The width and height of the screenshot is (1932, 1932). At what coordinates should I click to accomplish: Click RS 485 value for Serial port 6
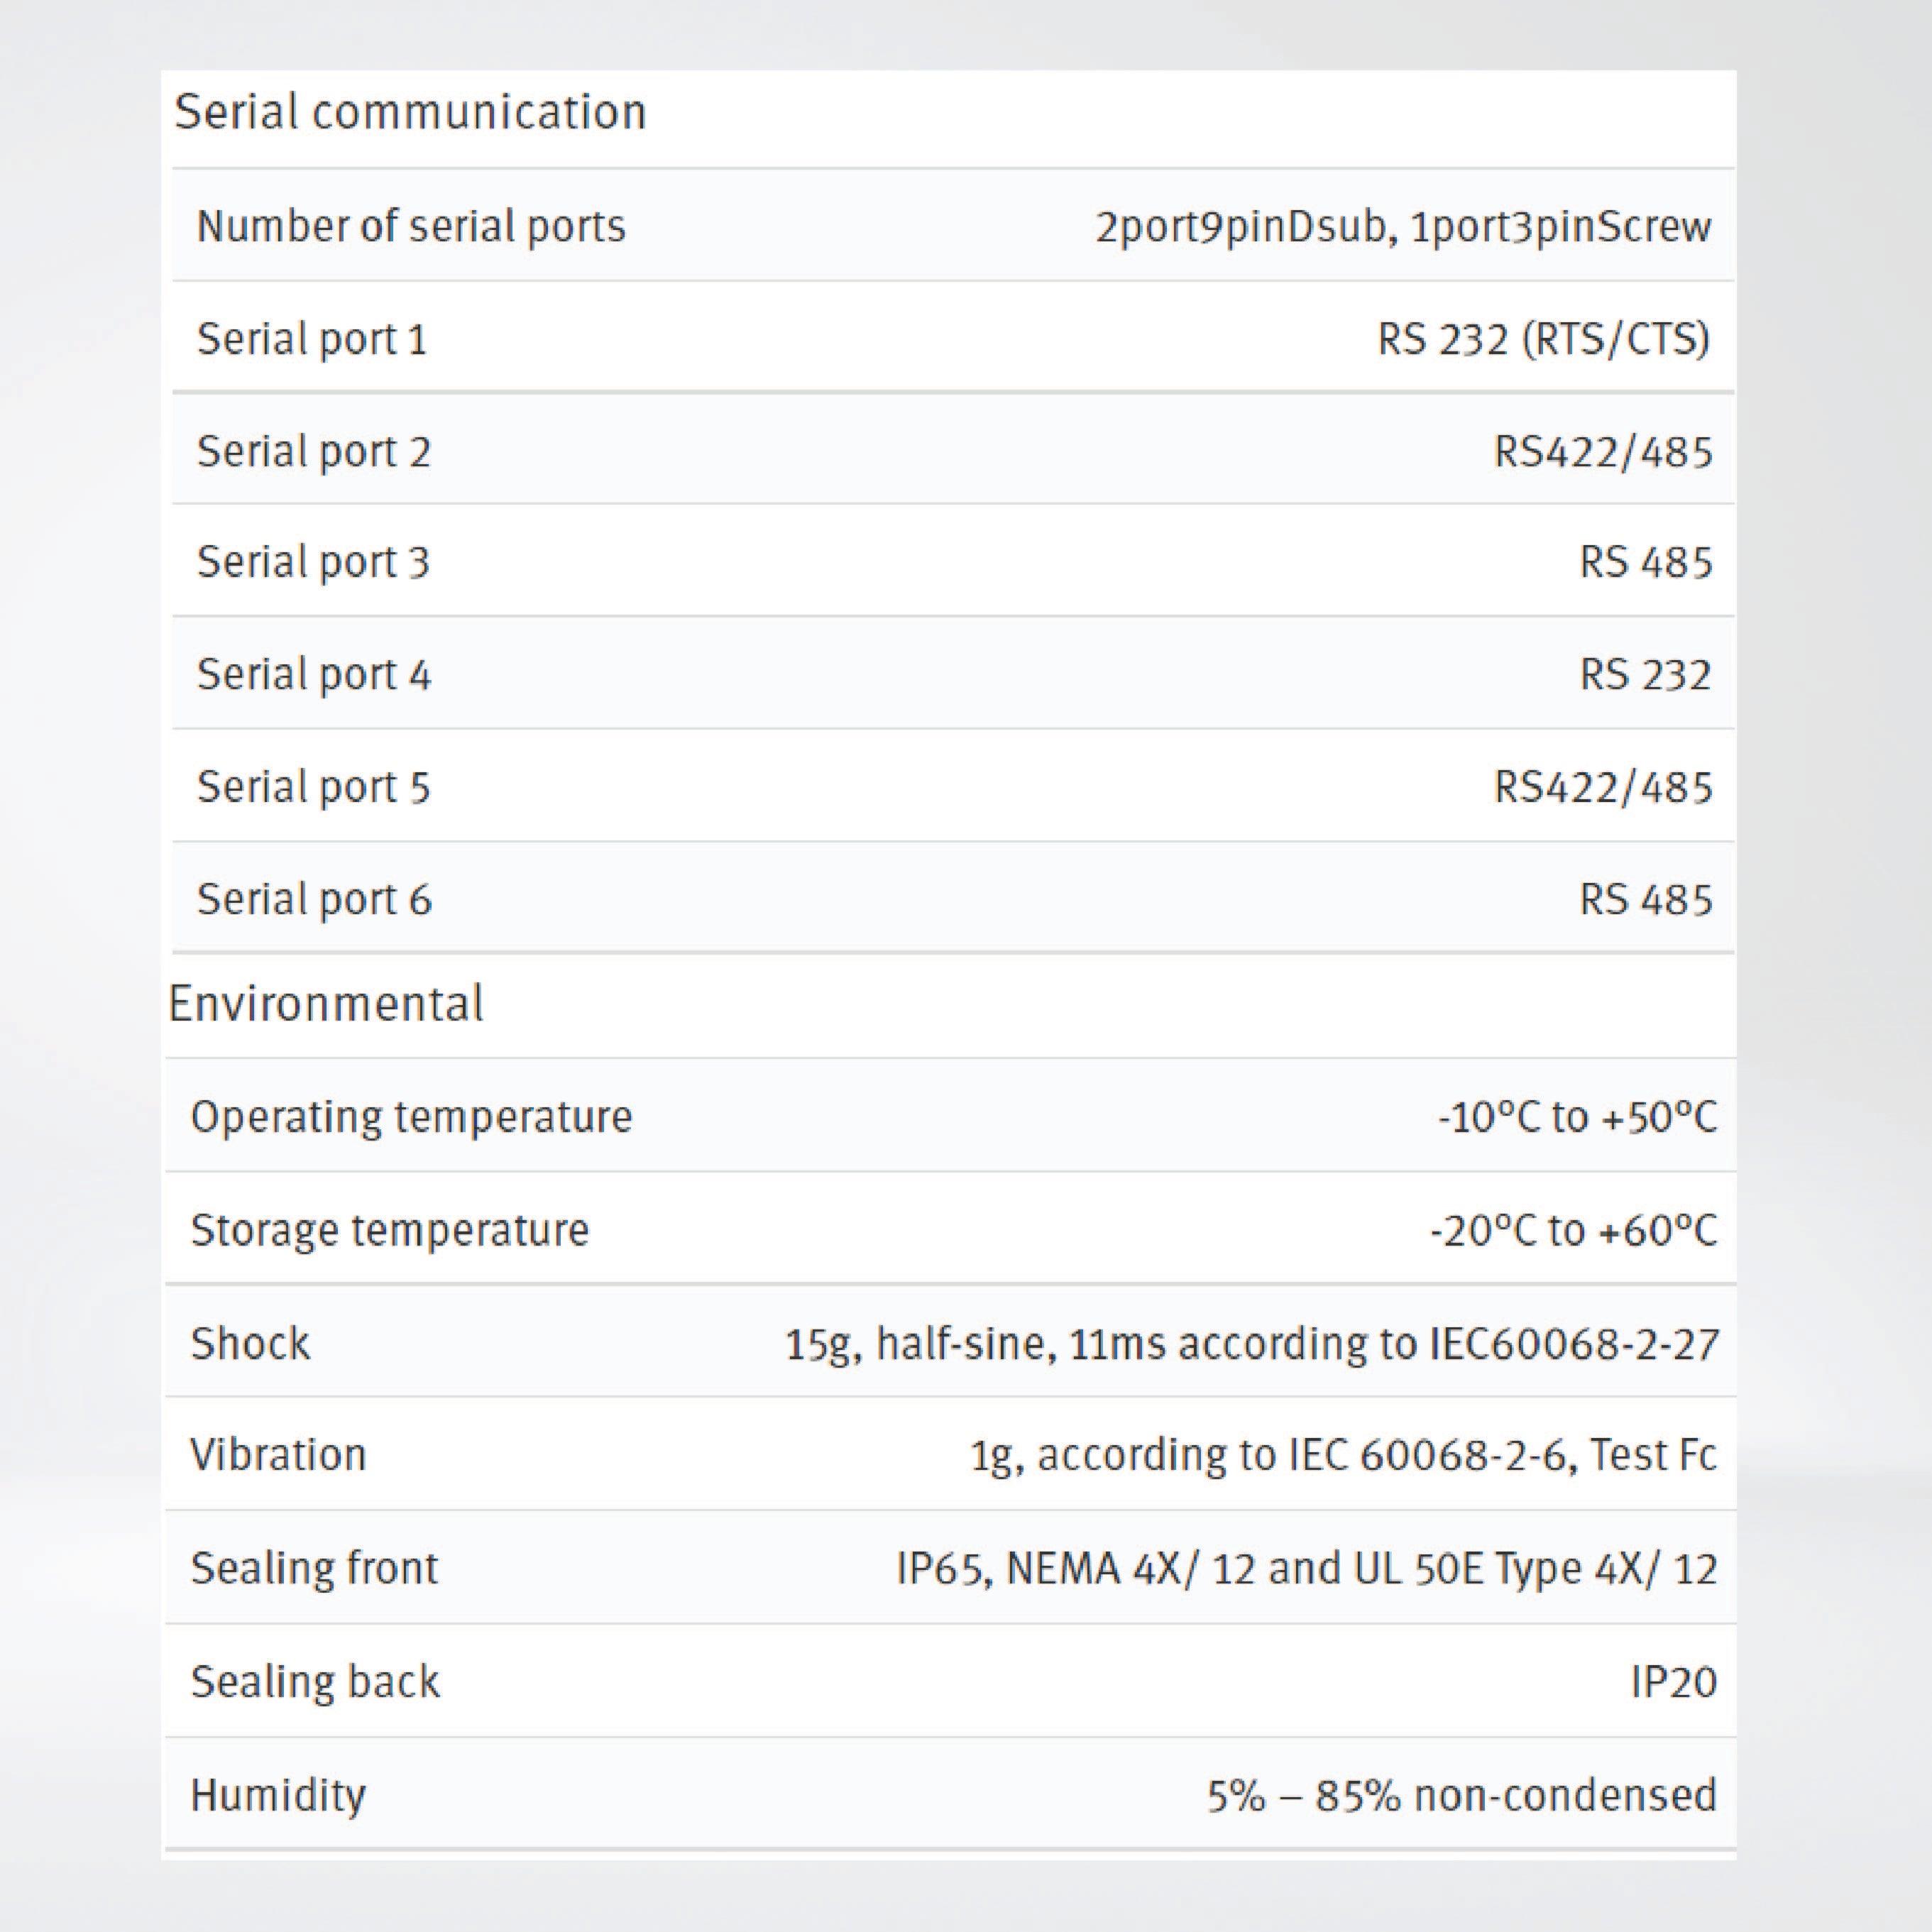(1645, 900)
